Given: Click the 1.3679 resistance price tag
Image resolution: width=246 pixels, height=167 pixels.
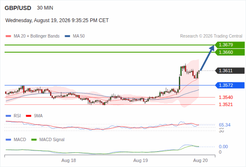Looking at the screenshot, I should 230,45.
